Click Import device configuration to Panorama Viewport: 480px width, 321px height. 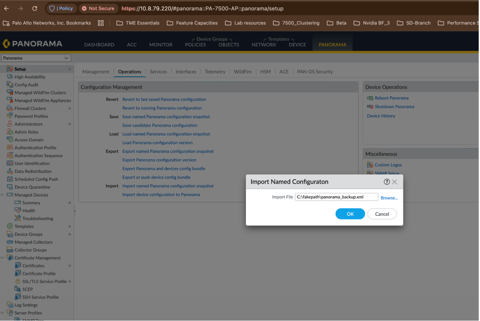[161, 194]
